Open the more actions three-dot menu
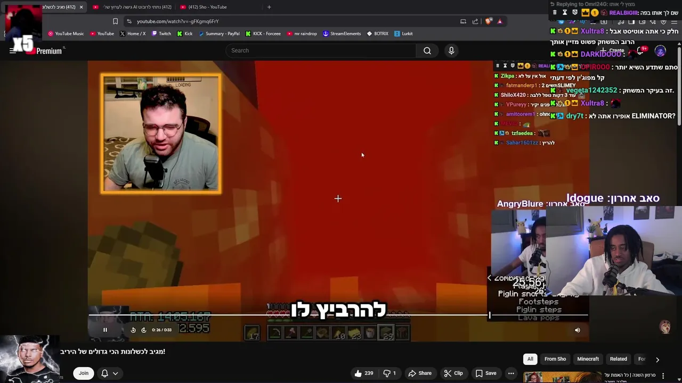The height and width of the screenshot is (383, 682). click(x=511, y=373)
